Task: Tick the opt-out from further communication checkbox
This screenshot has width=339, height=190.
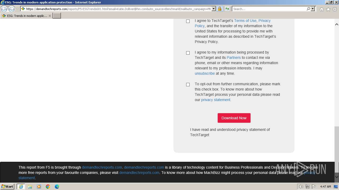Action: 188,84
